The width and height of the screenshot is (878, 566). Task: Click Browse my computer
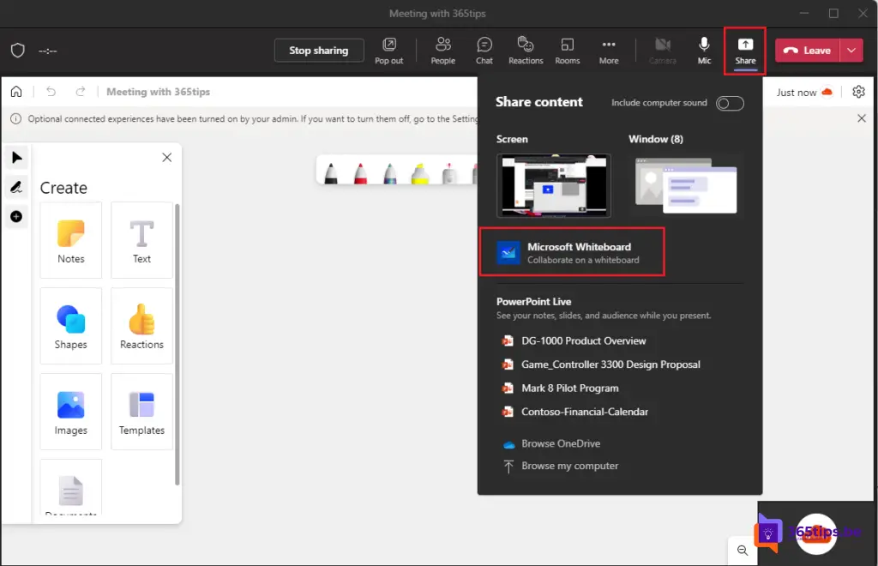click(x=561, y=466)
